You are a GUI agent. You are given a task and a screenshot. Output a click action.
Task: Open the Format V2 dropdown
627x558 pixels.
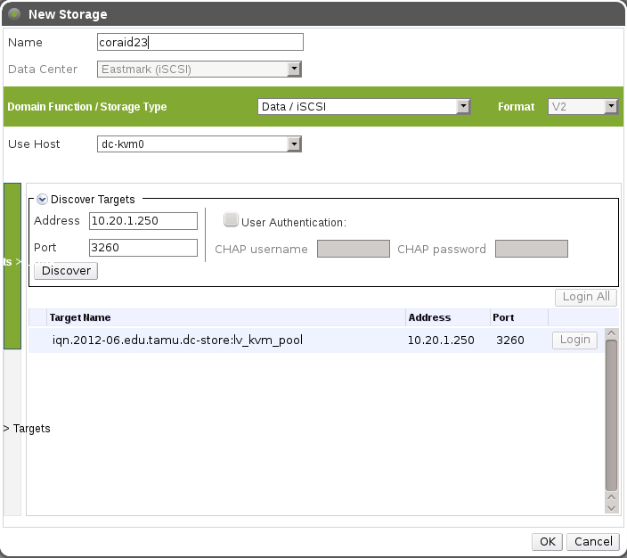pos(583,107)
